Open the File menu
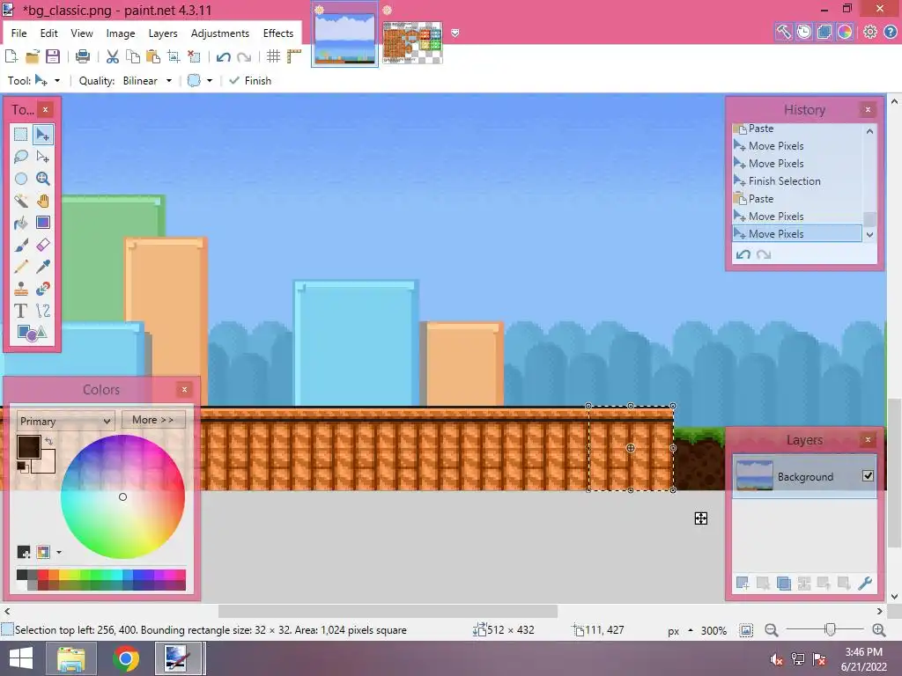Image resolution: width=902 pixels, height=676 pixels. pos(19,33)
